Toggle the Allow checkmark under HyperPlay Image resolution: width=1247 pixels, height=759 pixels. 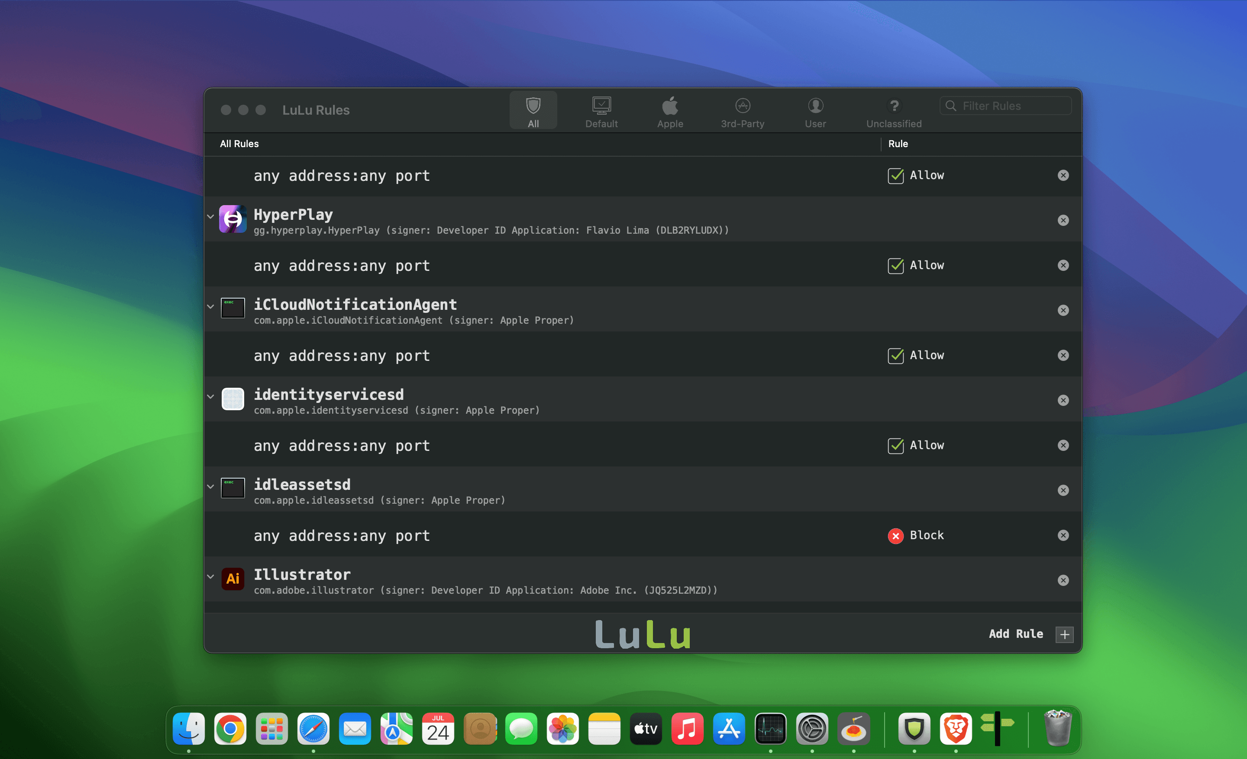pyautogui.click(x=895, y=265)
